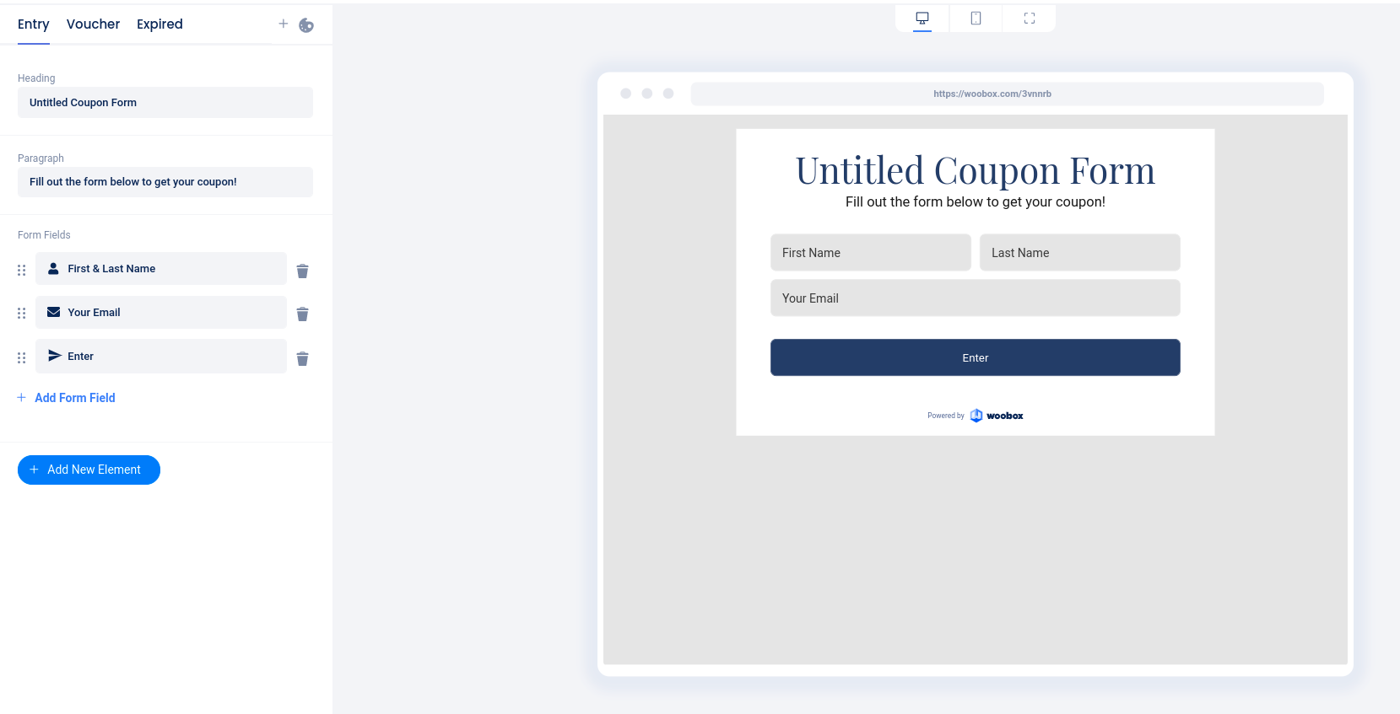Edit the Heading input field

coord(165,103)
